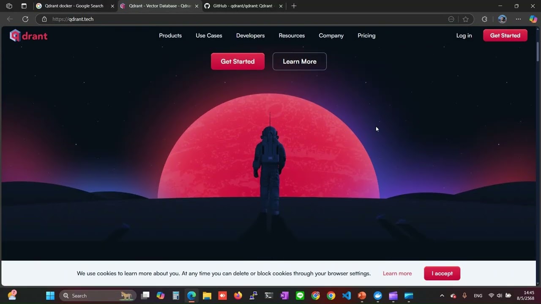This screenshot has height=304, width=541.
Task: Open File Explorer from the taskbar
Action: point(207,296)
